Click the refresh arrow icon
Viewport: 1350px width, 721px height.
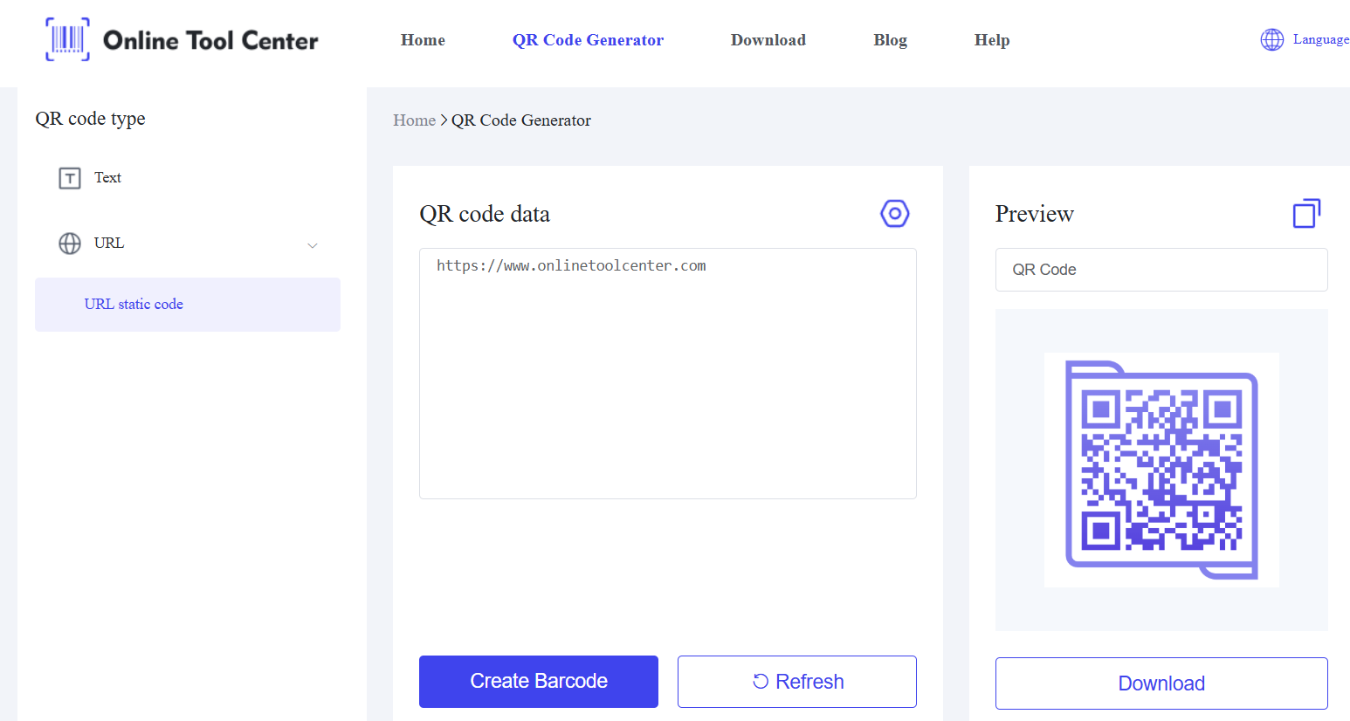(761, 681)
